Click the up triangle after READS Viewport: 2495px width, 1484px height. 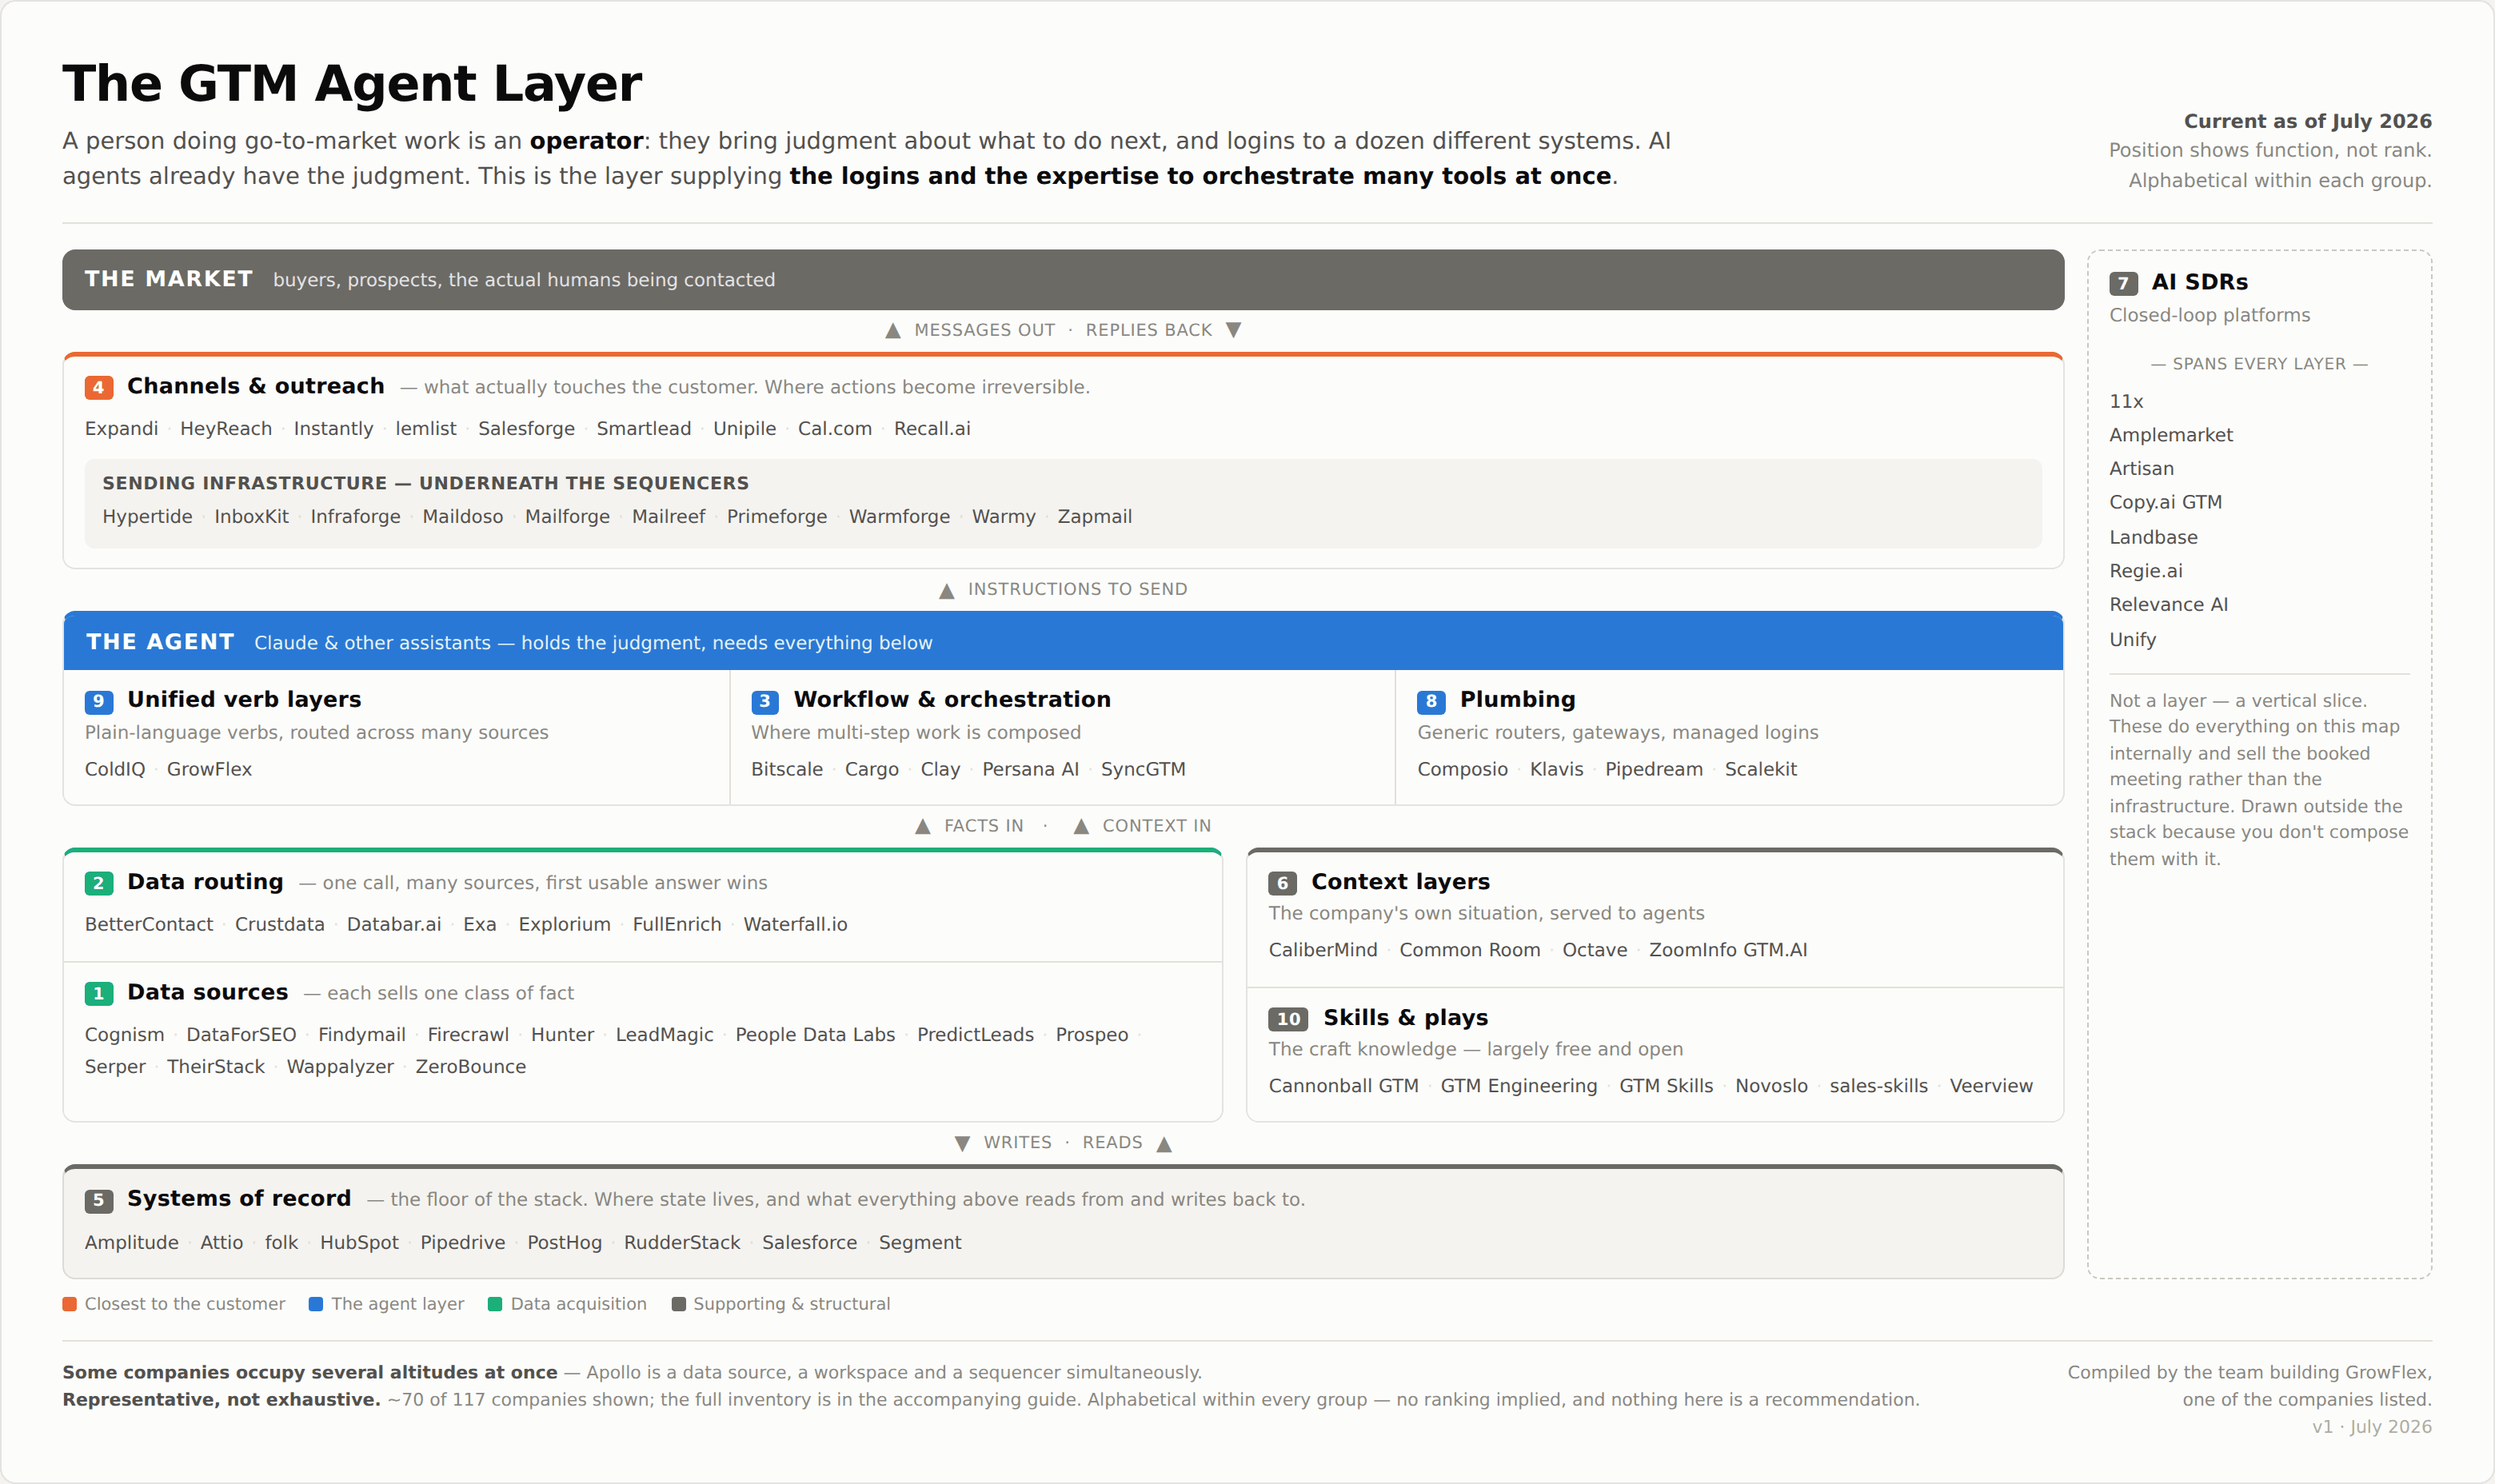(x=1164, y=1144)
